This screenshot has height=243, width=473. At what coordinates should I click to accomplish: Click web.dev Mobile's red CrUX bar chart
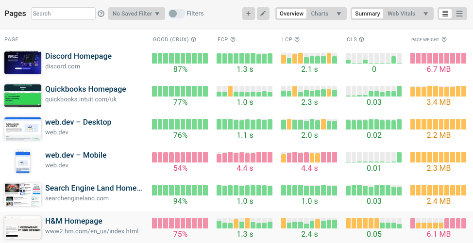[x=180, y=157]
